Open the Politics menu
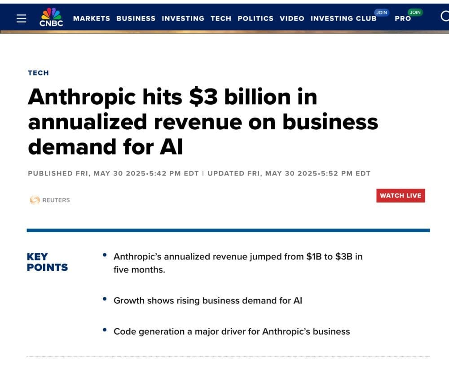 pos(255,18)
